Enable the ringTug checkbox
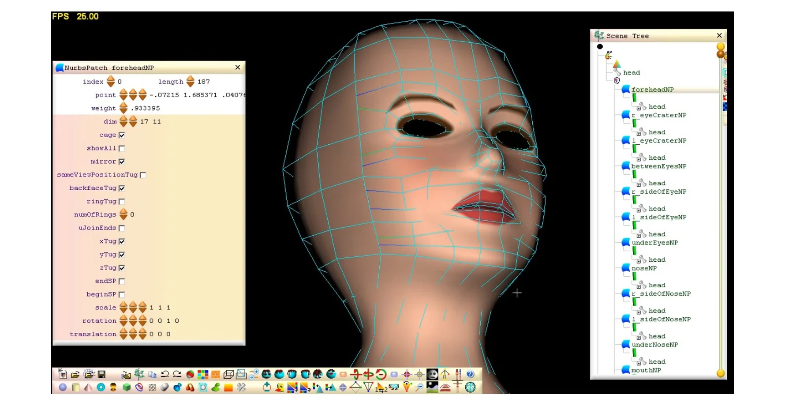Screen dimensions: 785x406 (122, 202)
